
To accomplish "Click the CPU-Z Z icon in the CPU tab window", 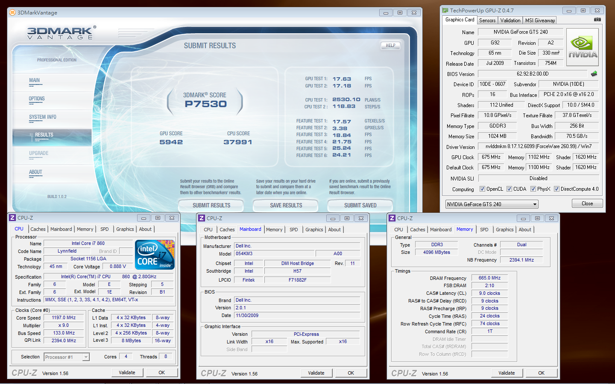I will pyautogui.click(x=12, y=218).
